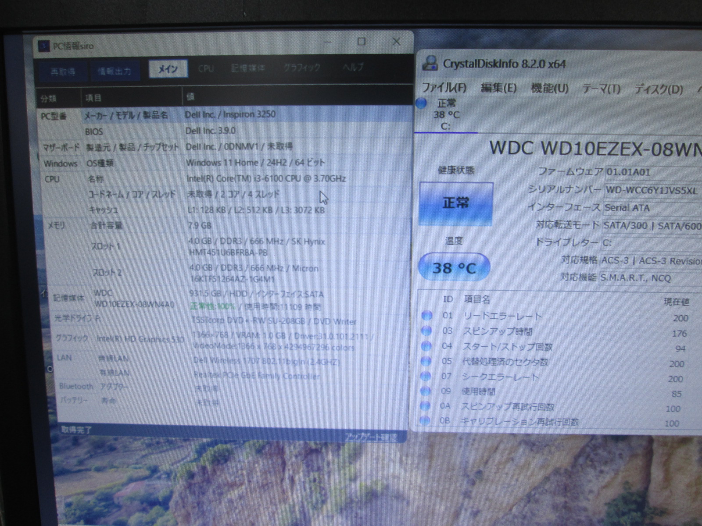Viewport: 702px width, 526px height.
Task: Click the 38 °C temperature button
Action: (x=454, y=267)
